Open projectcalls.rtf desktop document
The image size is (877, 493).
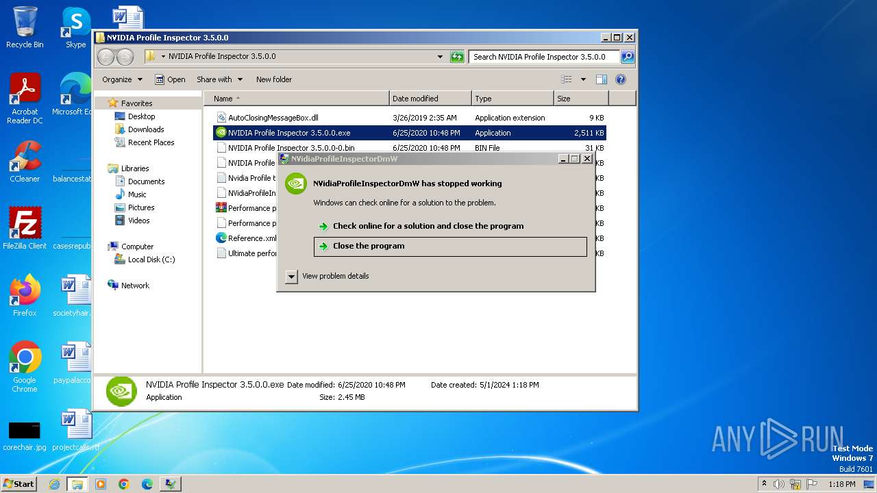pyautogui.click(x=75, y=431)
